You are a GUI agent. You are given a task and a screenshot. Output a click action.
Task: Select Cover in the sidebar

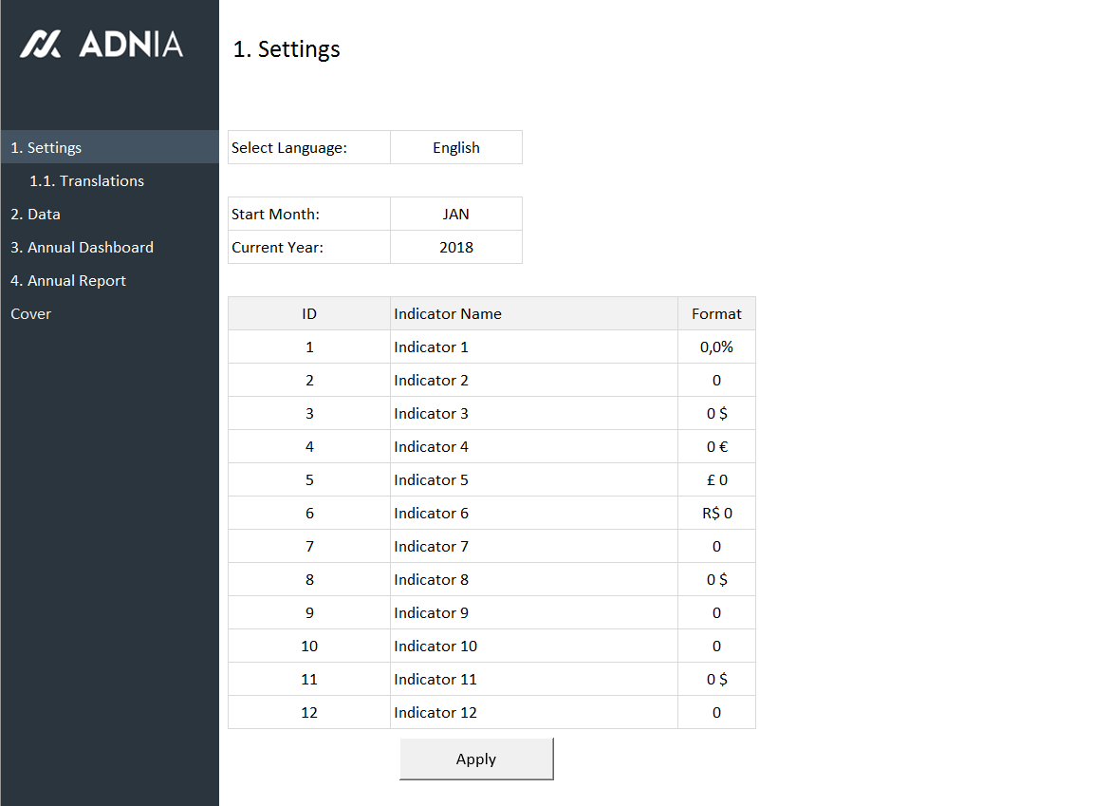click(x=30, y=313)
